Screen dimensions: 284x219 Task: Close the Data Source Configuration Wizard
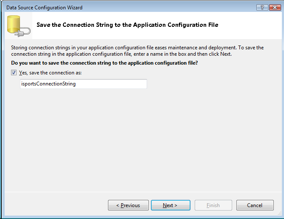(x=273, y=7)
